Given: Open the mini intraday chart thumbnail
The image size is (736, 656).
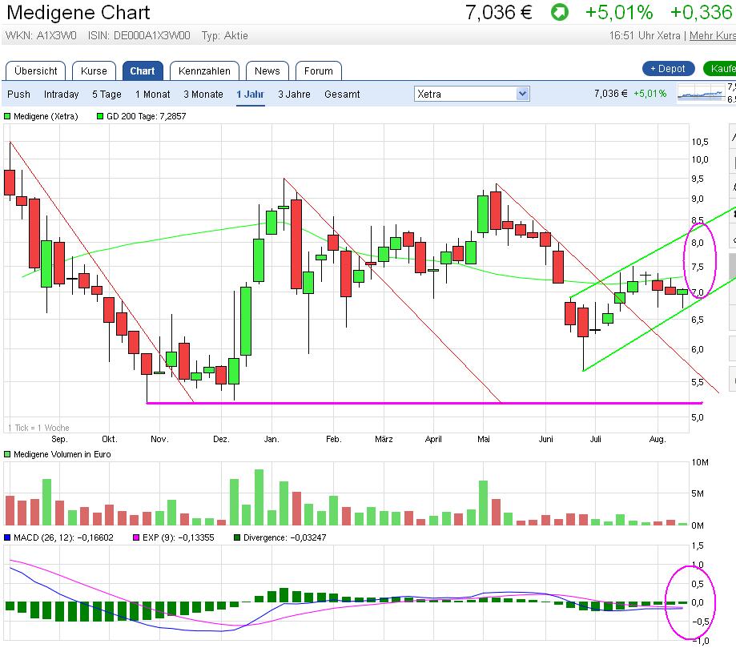Looking at the screenshot, I should point(702,93).
